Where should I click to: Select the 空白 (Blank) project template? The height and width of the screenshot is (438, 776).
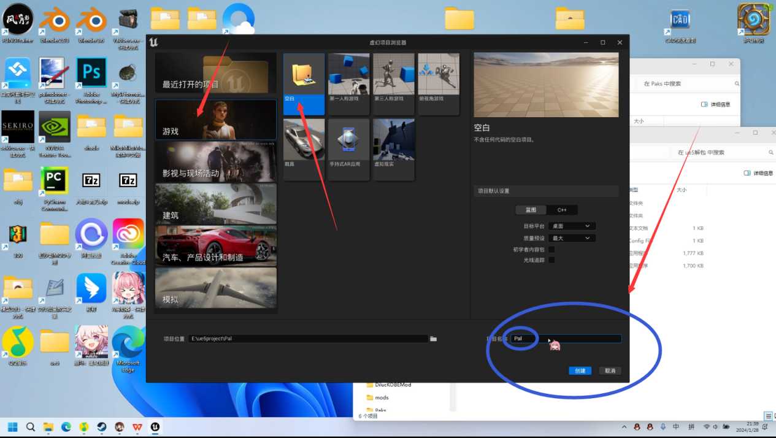[304, 83]
